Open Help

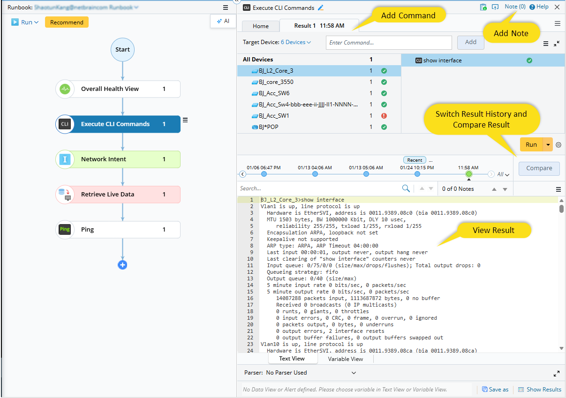point(539,7)
